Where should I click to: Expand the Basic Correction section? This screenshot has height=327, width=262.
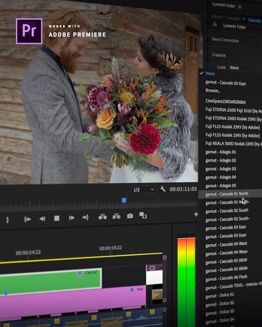tap(225, 40)
